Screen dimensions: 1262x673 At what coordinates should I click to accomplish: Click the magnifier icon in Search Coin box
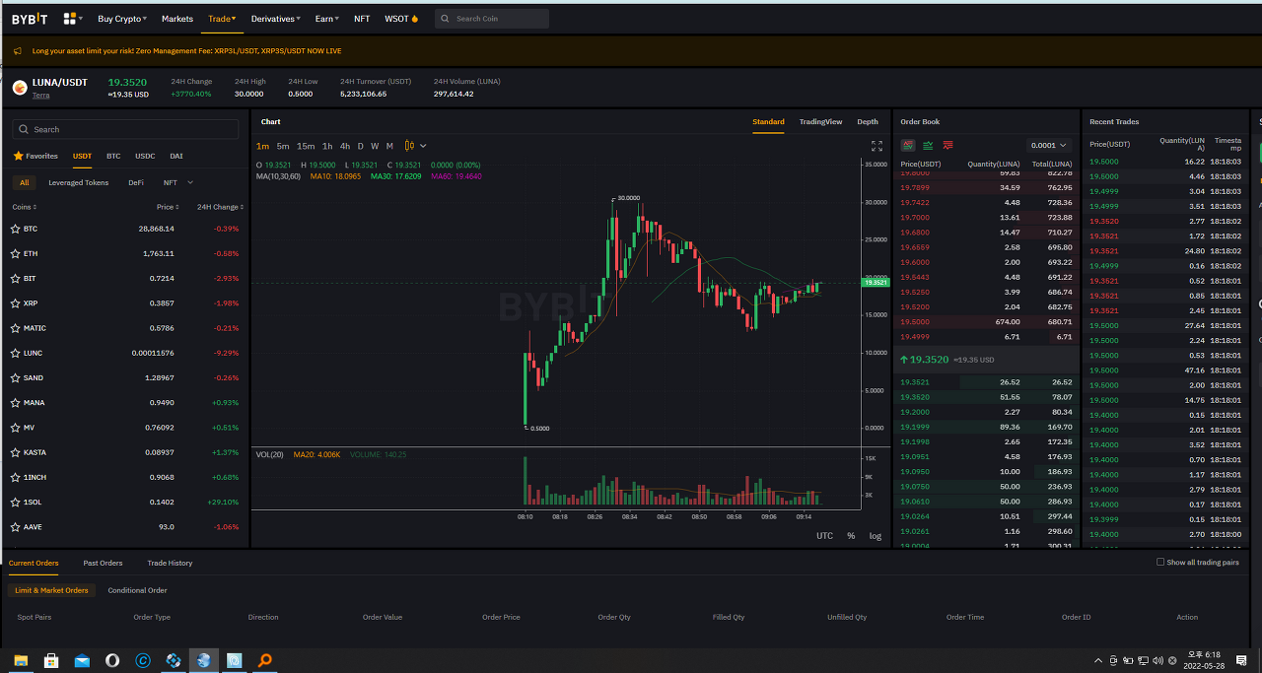click(x=446, y=19)
